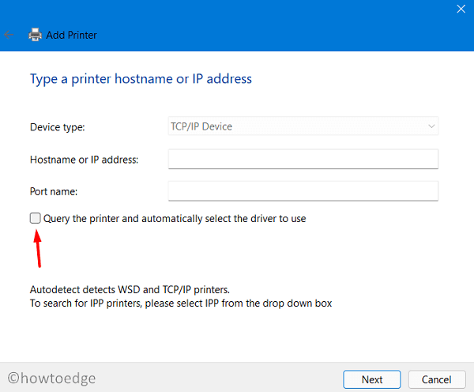Click the Cancel button
This screenshot has width=474, height=392.
tap(437, 379)
